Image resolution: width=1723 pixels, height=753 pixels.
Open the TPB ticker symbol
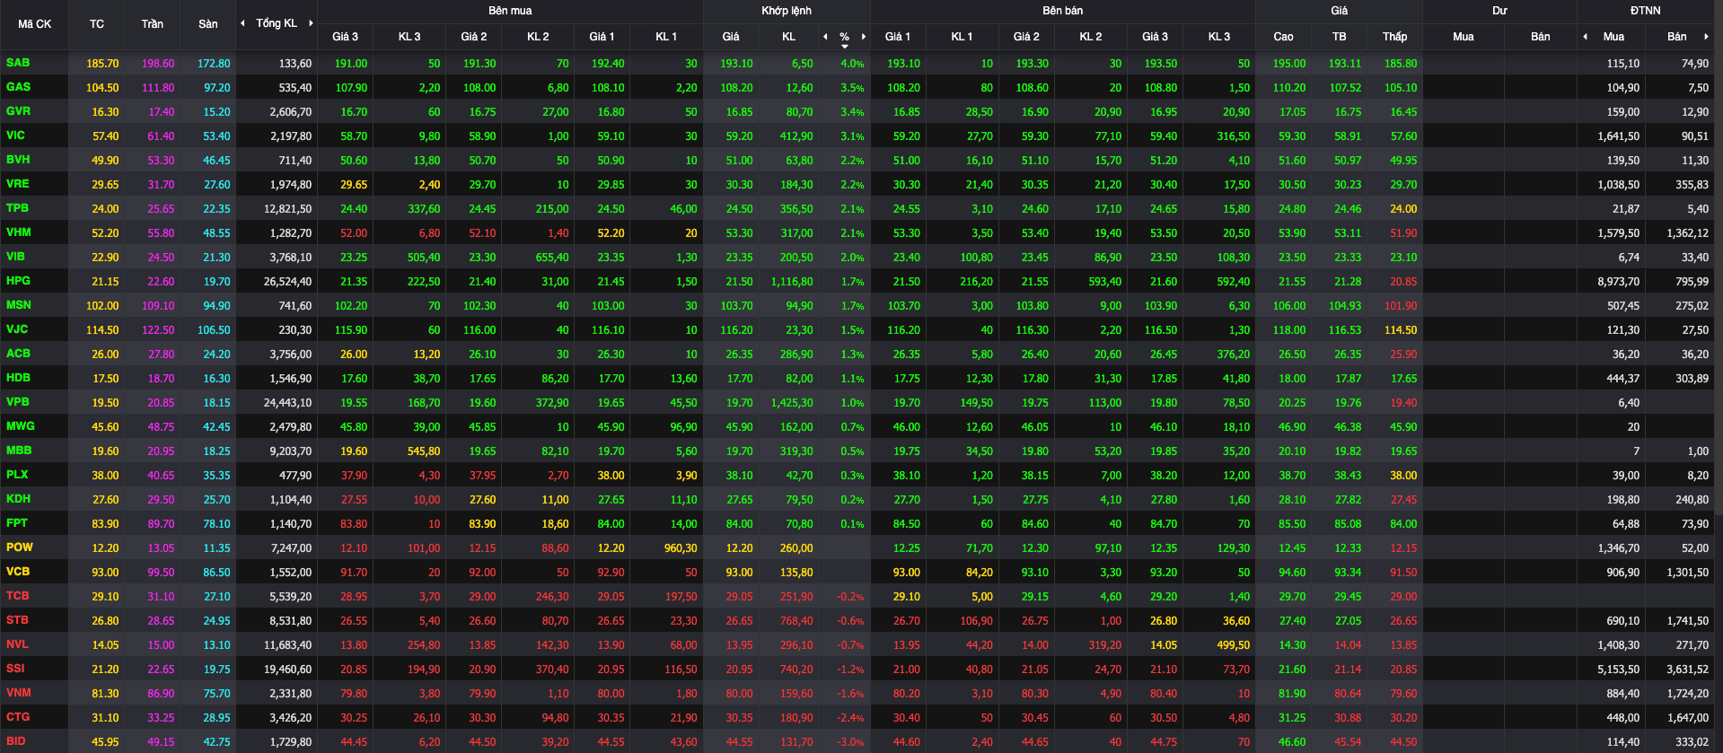(17, 208)
